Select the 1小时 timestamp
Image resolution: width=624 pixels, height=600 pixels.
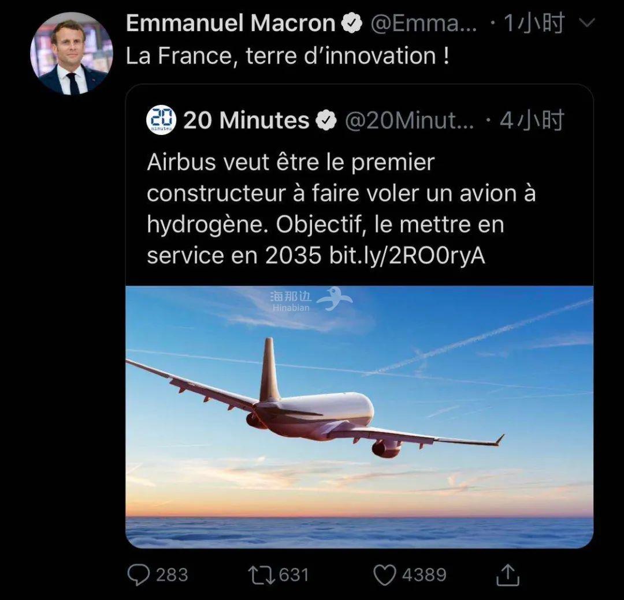(x=534, y=24)
